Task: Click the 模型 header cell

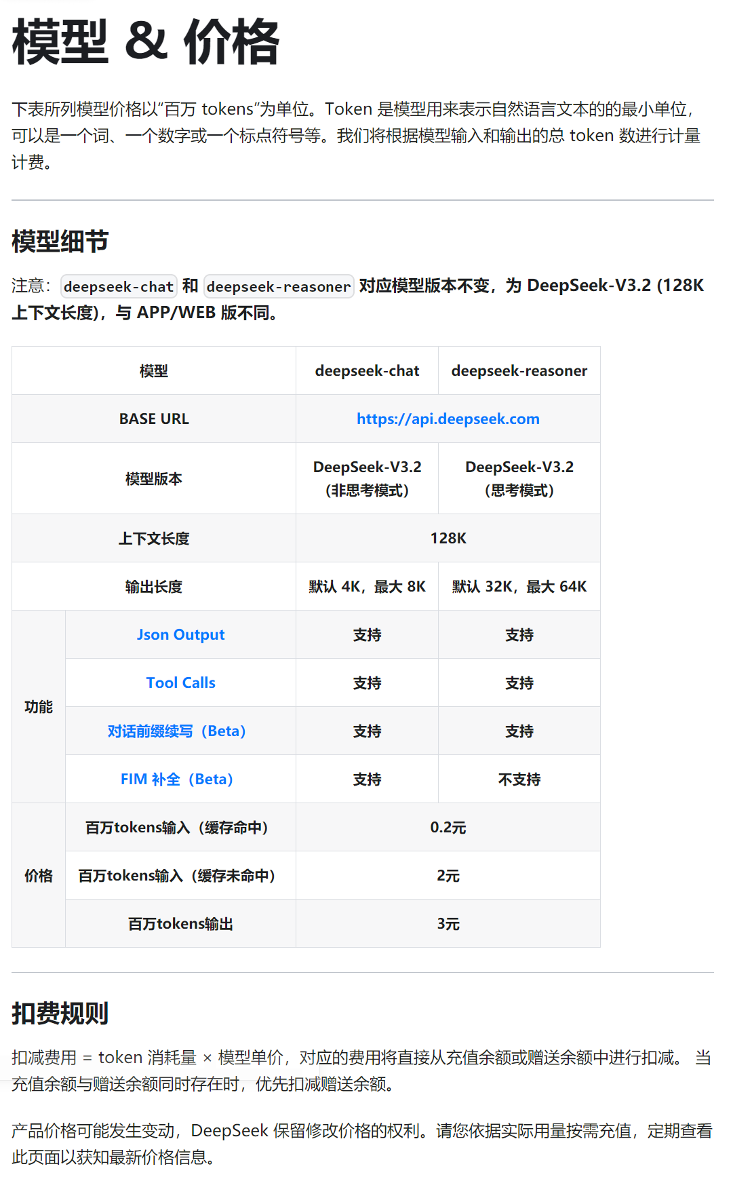Action: 154,371
